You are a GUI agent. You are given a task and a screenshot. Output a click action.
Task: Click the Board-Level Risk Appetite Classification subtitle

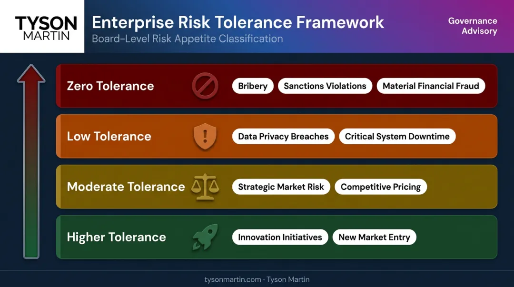[188, 39]
